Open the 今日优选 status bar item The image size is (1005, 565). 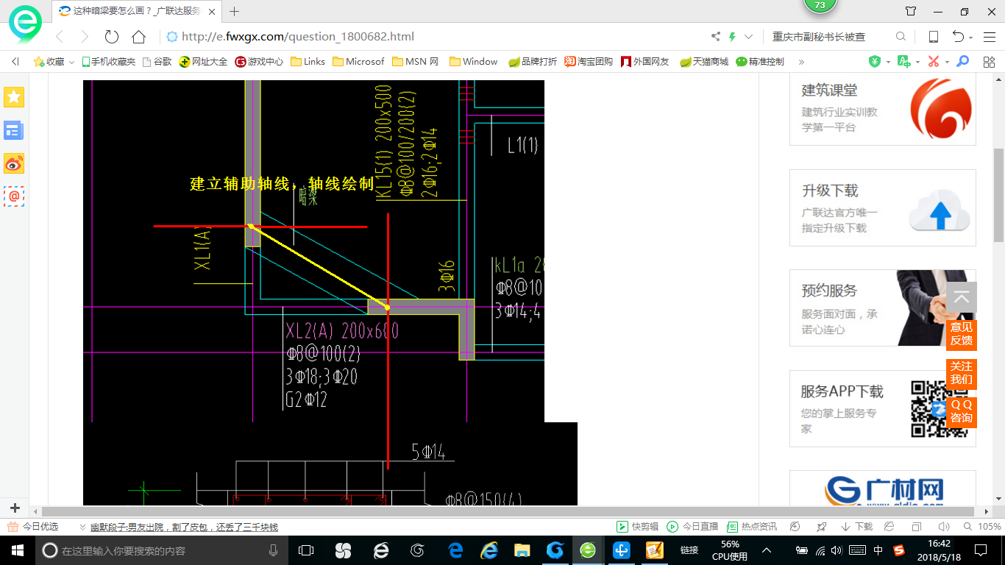(x=33, y=527)
